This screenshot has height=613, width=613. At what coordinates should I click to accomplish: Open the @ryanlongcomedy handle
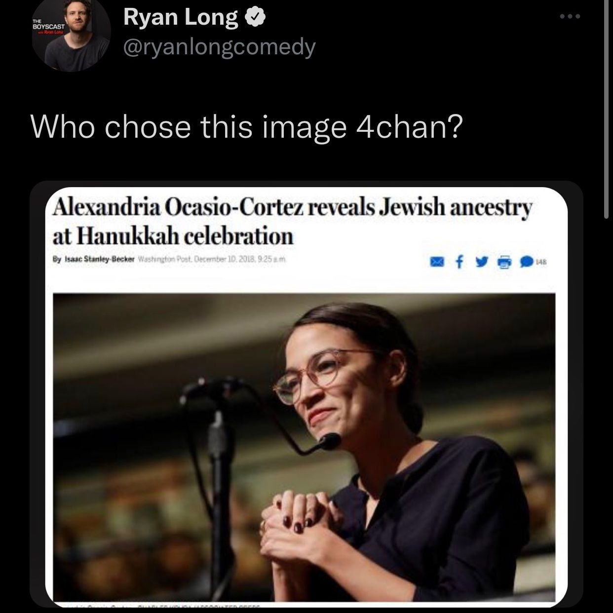point(219,47)
